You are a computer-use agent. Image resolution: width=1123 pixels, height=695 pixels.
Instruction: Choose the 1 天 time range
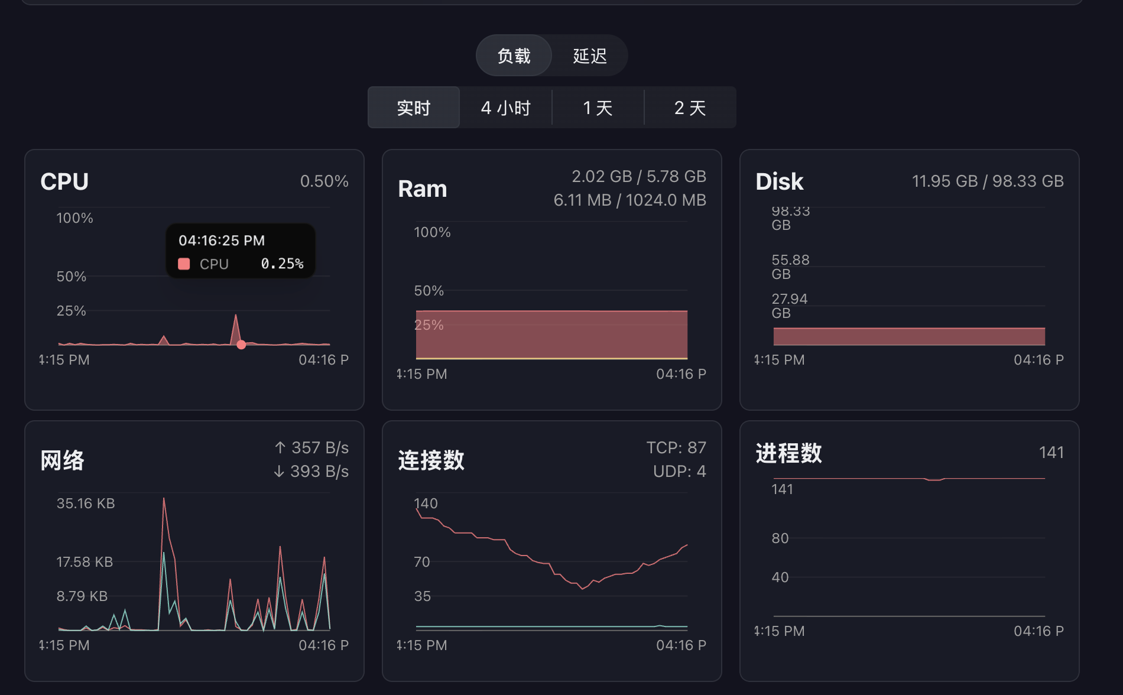(x=598, y=108)
